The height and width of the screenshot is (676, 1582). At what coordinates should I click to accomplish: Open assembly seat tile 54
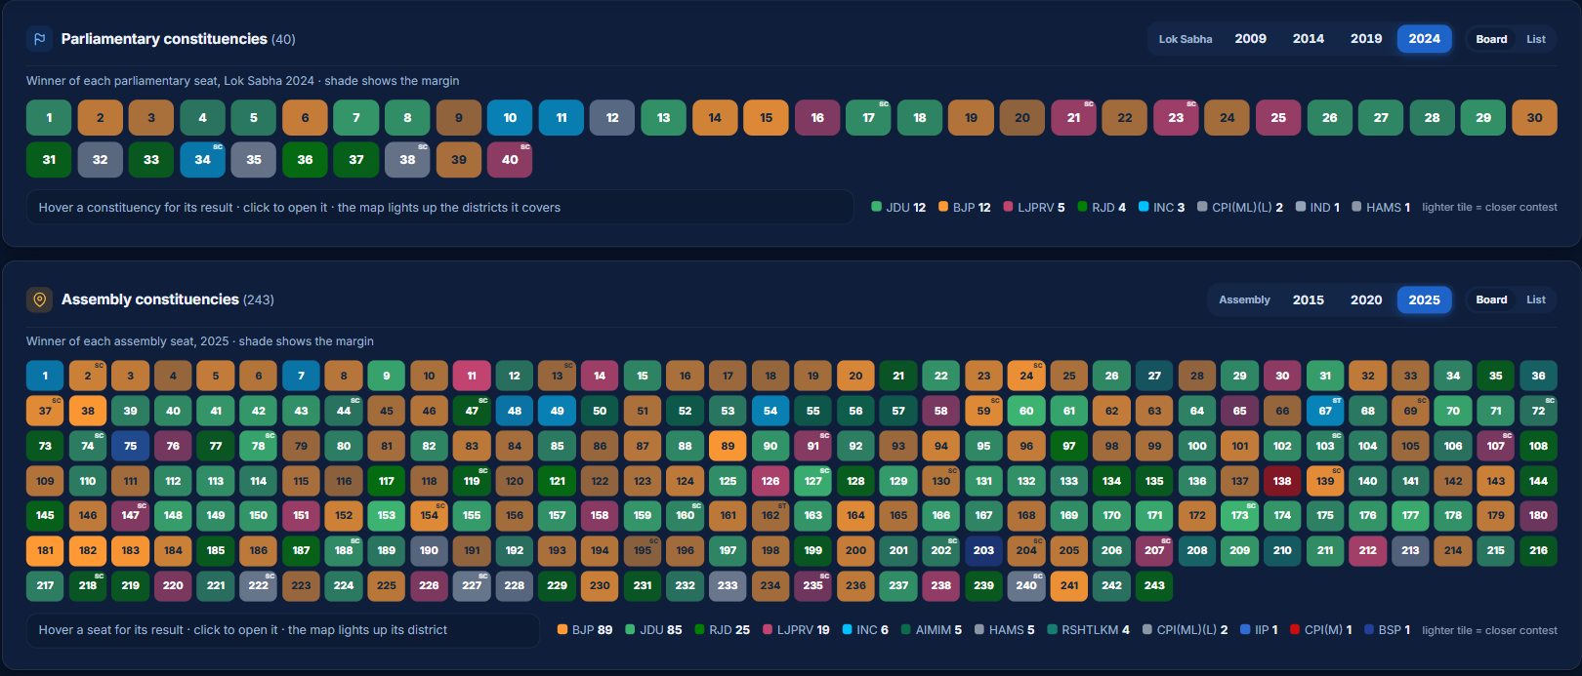pyautogui.click(x=770, y=411)
